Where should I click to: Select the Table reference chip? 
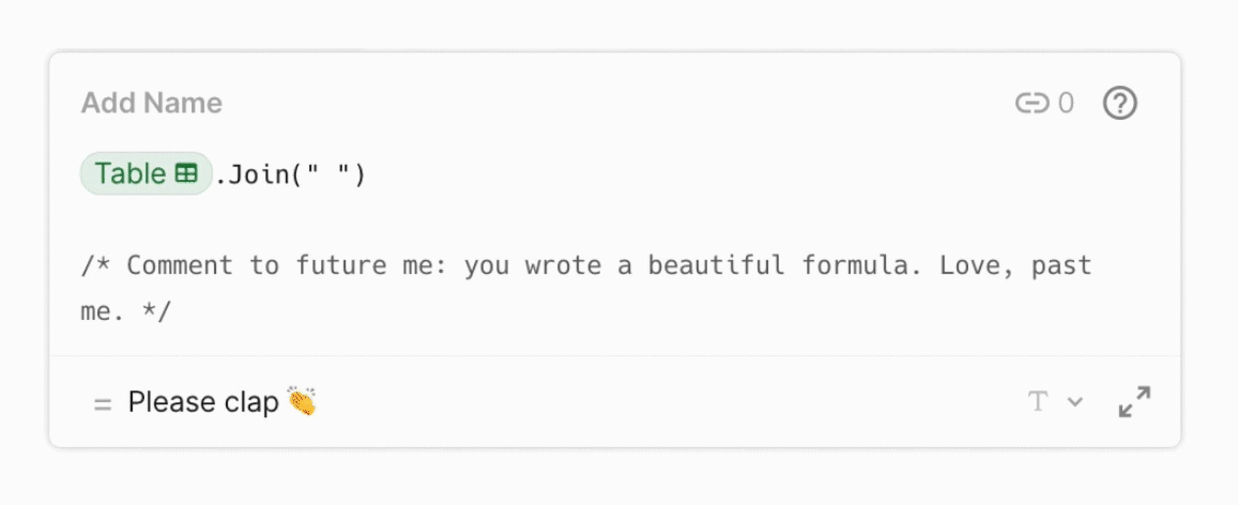pyautogui.click(x=131, y=173)
